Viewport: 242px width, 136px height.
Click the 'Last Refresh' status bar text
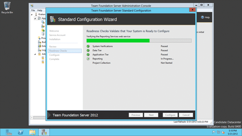point(191,122)
